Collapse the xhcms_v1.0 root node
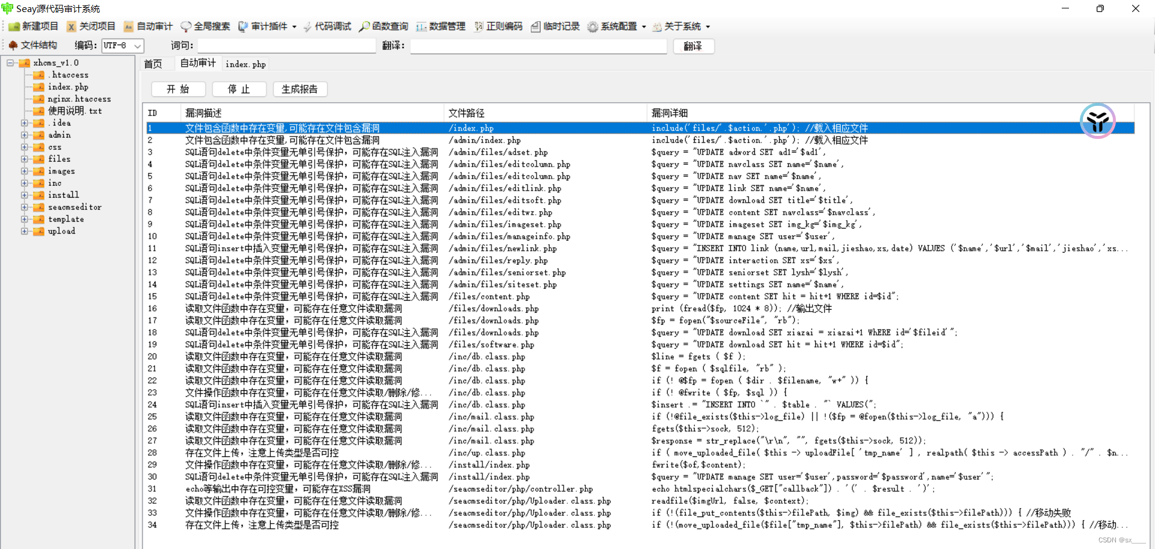Screen dimensions: 1155x549 click(10, 63)
